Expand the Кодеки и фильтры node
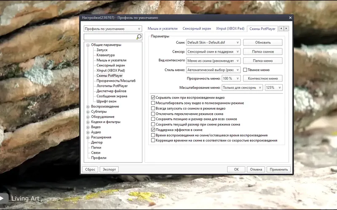Screen dimensions: 337x210 pyautogui.click(x=88, y=122)
